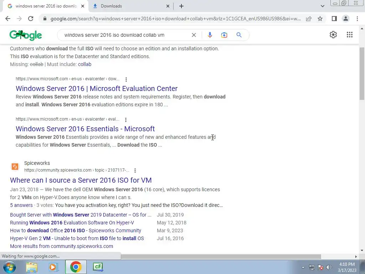Go back to the previous page
Image resolution: width=365 pixels, height=274 pixels.
point(8,19)
